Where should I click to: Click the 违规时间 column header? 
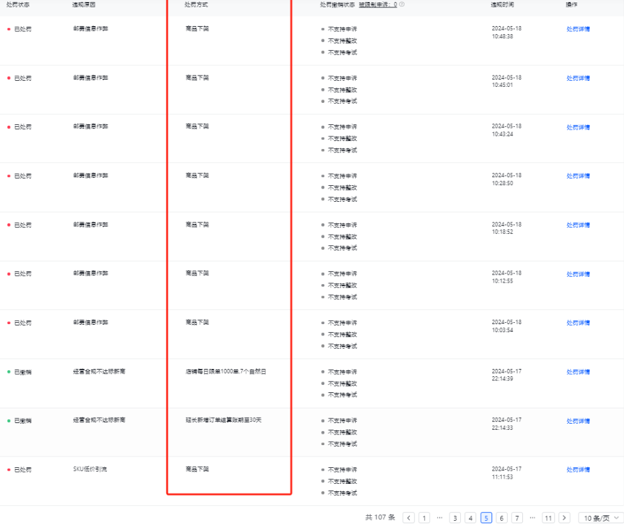(502, 5)
